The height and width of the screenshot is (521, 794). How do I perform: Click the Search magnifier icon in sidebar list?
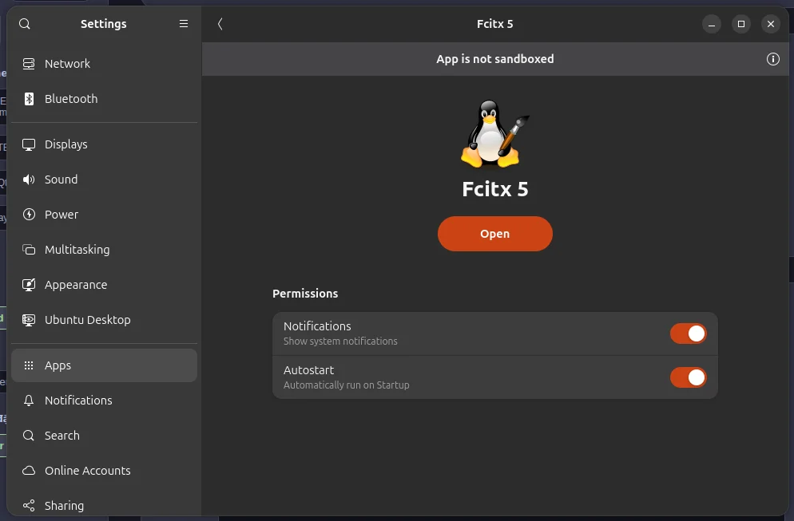click(x=29, y=436)
